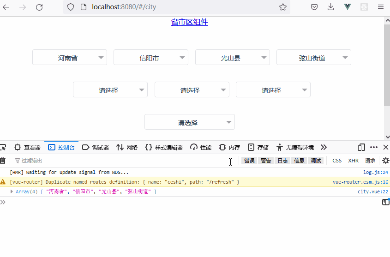Toggle the 警告 warnings filter
This screenshot has height=257, width=390.
[266, 161]
